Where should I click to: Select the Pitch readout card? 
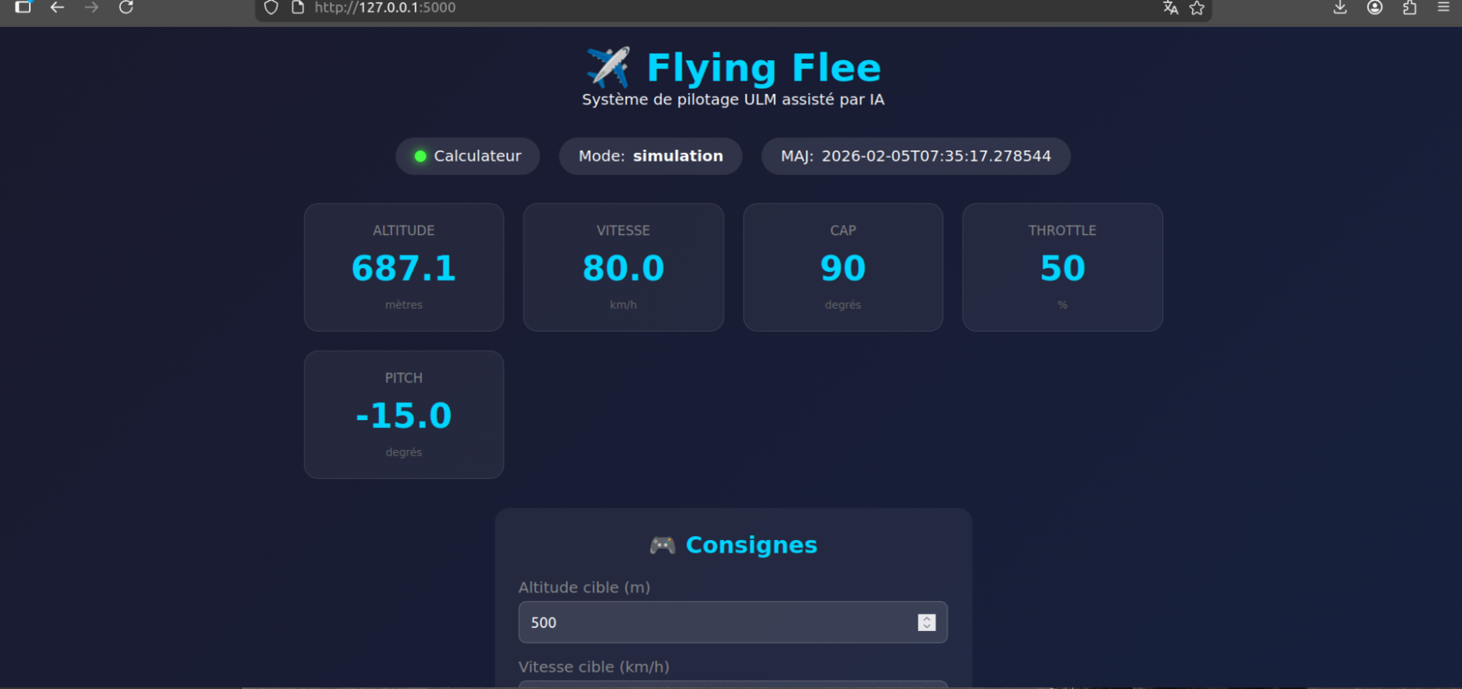404,415
